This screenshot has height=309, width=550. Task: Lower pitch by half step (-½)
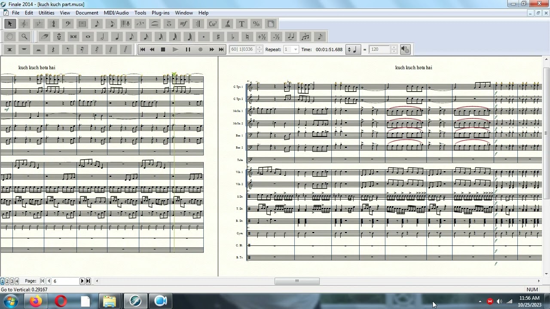[276, 36]
